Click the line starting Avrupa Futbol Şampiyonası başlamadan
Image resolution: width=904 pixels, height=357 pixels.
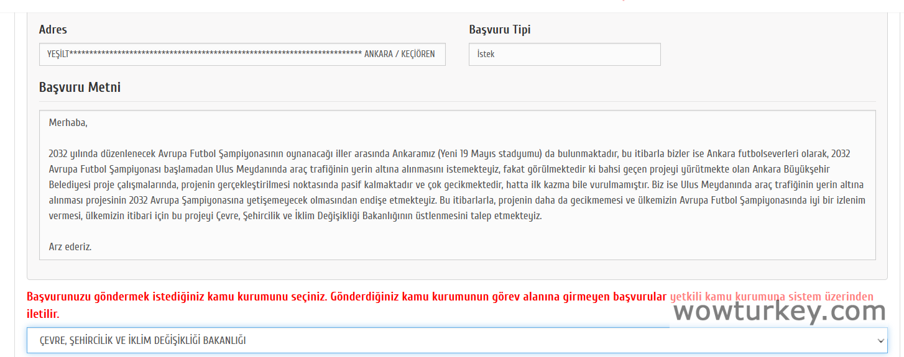(x=249, y=169)
